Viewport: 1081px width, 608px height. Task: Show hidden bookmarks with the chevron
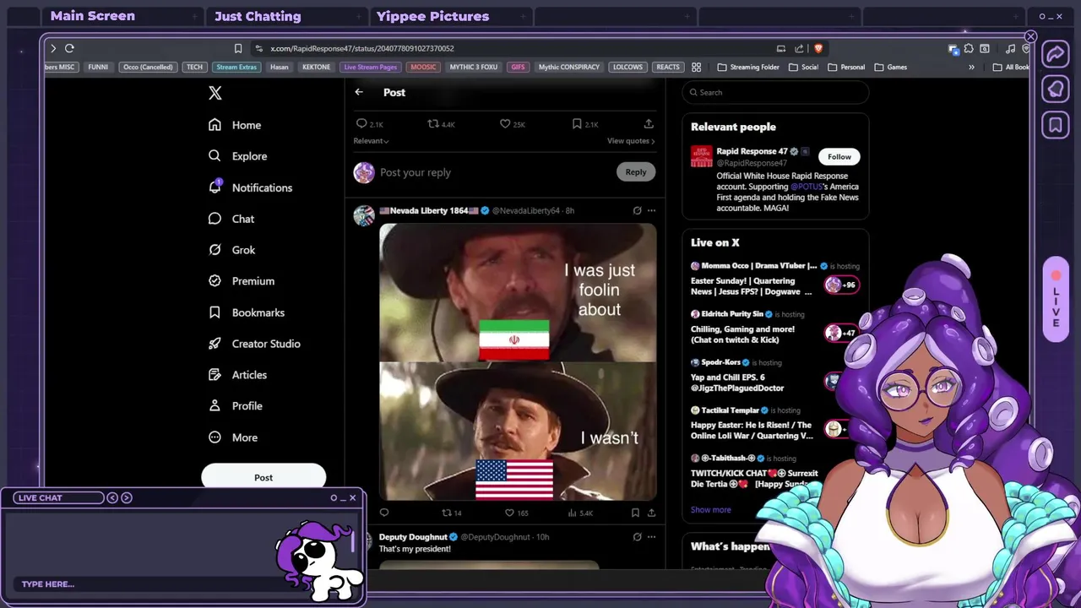(971, 67)
